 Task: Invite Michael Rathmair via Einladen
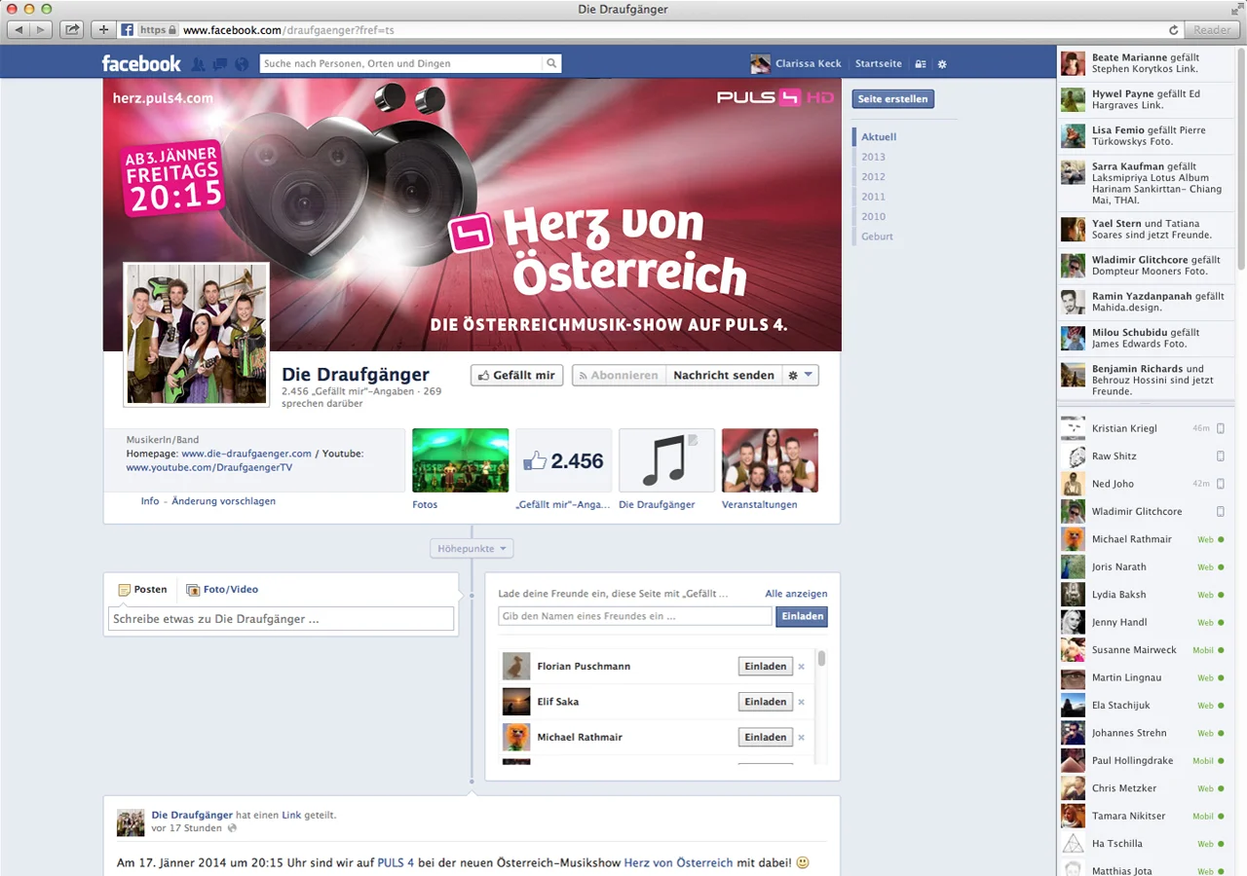coord(766,737)
